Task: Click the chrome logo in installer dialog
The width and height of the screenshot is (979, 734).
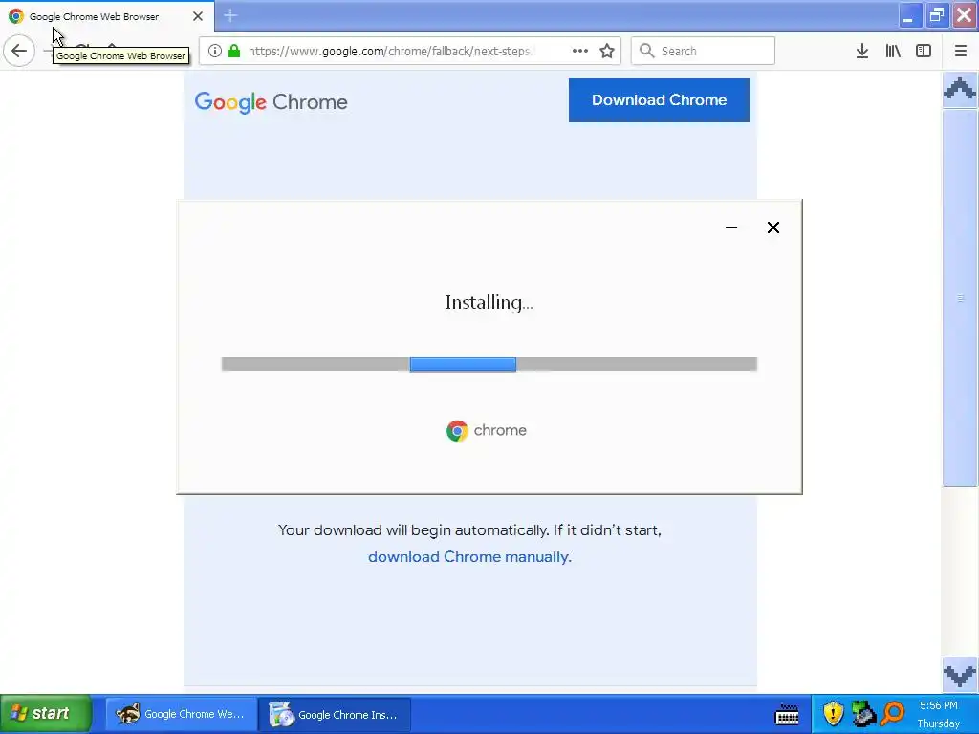Action: pos(487,431)
